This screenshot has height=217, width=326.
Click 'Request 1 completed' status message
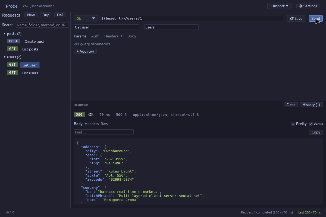(x=267, y=212)
